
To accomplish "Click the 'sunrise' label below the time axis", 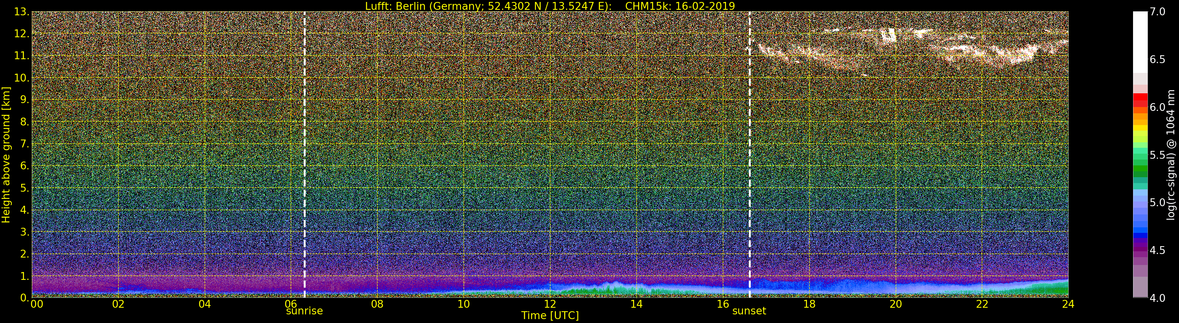I will point(304,311).
